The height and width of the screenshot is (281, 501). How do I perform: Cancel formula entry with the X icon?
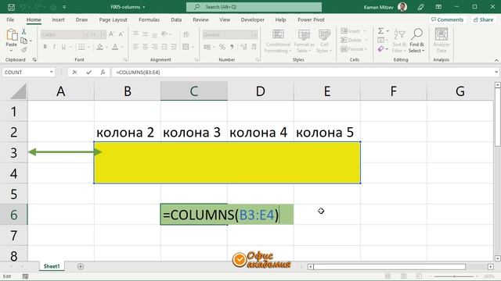point(74,73)
